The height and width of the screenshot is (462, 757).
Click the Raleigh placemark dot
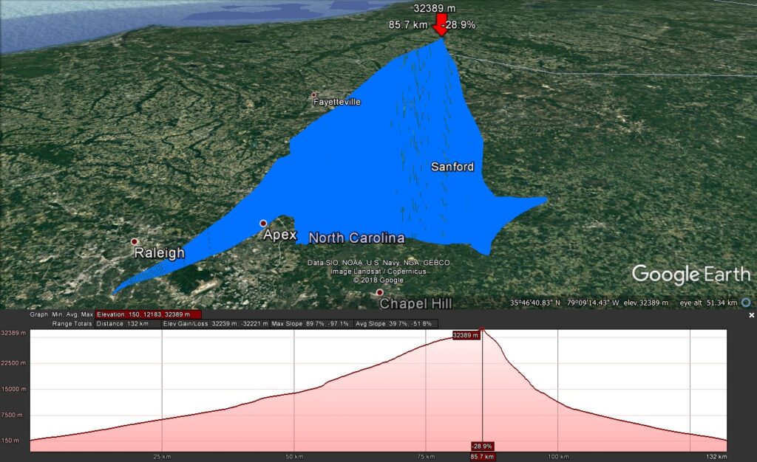(135, 241)
